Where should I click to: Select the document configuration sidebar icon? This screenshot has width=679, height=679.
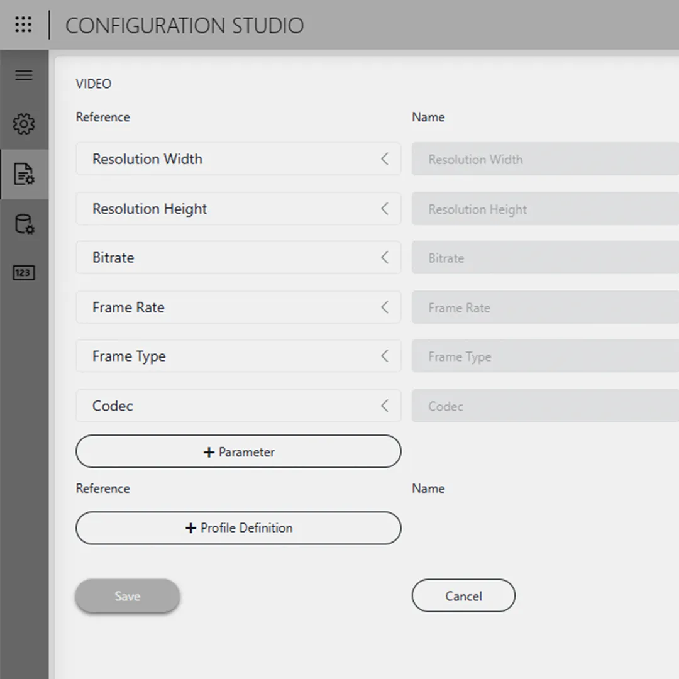point(24,174)
